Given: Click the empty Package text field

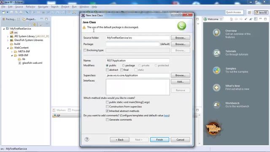Looking at the screenshot, I should (132, 44).
